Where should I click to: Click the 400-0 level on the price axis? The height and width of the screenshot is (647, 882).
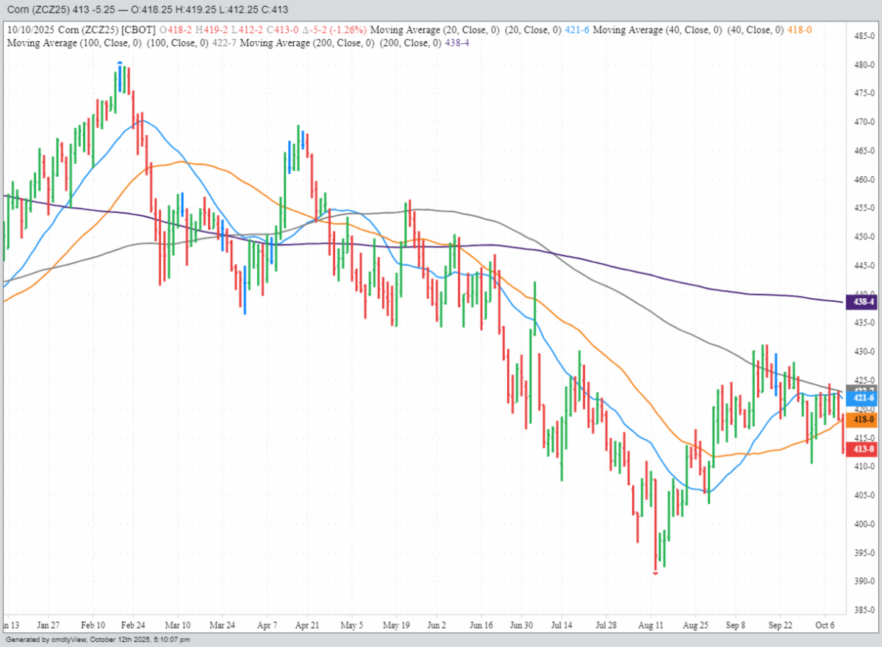click(864, 524)
